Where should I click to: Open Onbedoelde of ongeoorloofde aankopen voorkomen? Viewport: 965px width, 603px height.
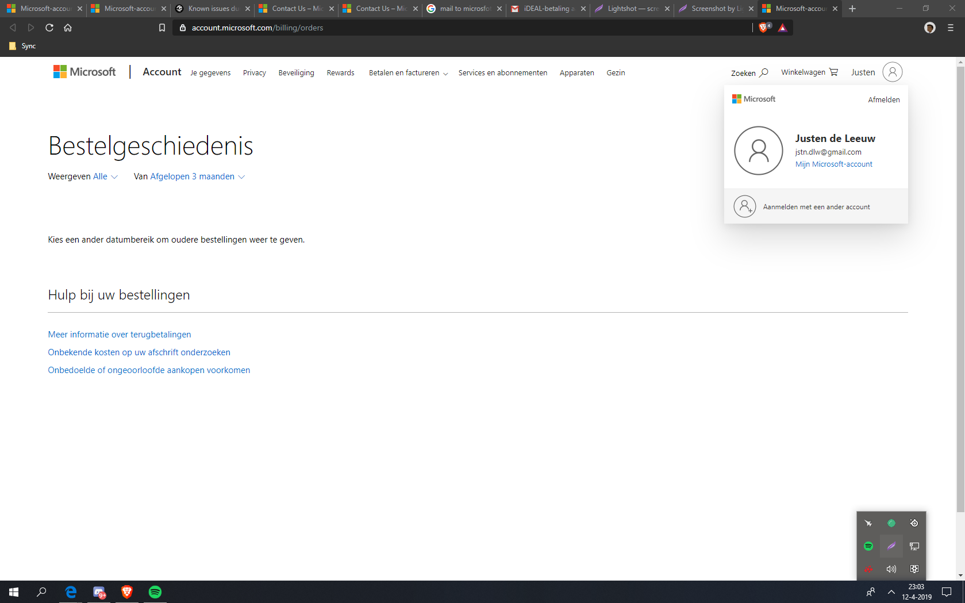[149, 370]
